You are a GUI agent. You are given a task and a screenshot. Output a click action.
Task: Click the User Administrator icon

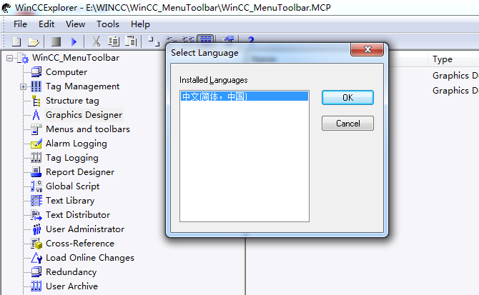click(36, 229)
